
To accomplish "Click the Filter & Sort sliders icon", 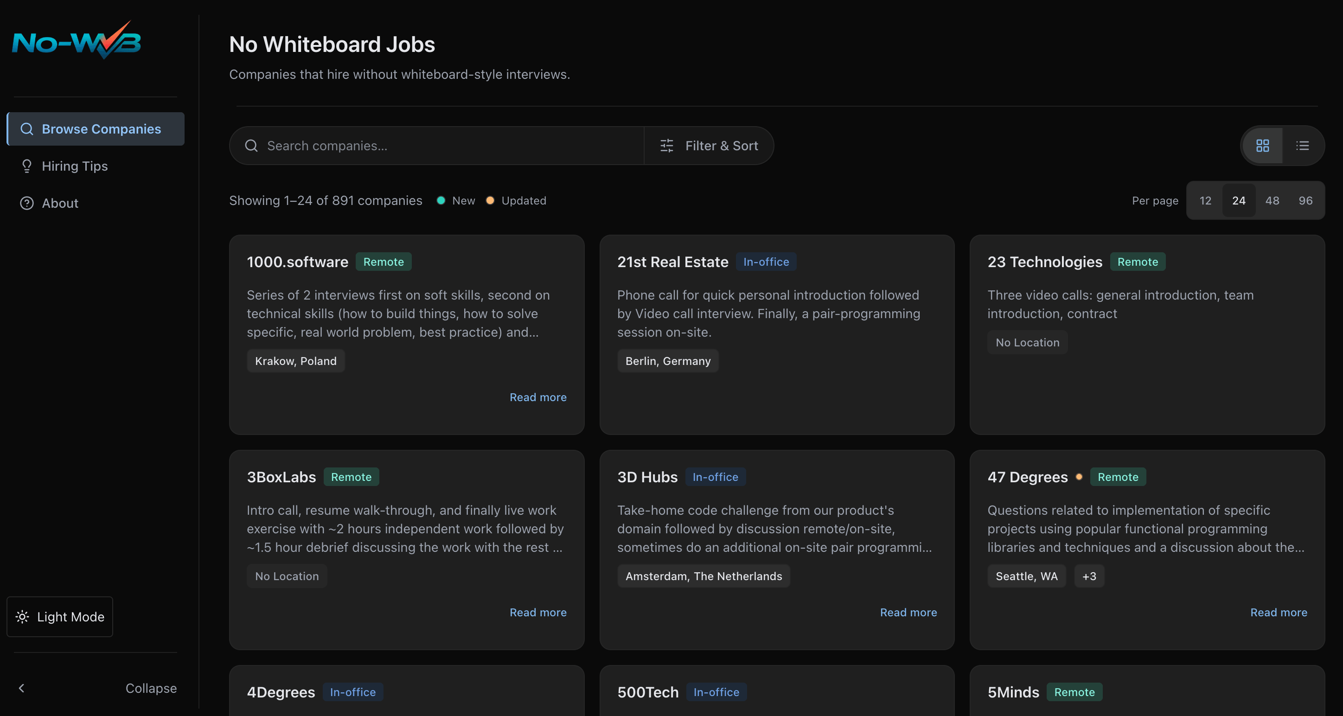I will tap(667, 146).
